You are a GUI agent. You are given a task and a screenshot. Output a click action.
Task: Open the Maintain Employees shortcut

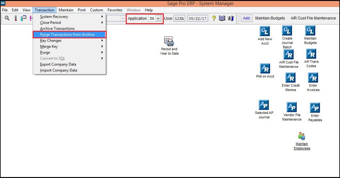point(301,136)
